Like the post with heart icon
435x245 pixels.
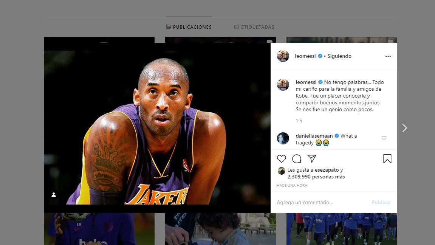[x=282, y=159]
